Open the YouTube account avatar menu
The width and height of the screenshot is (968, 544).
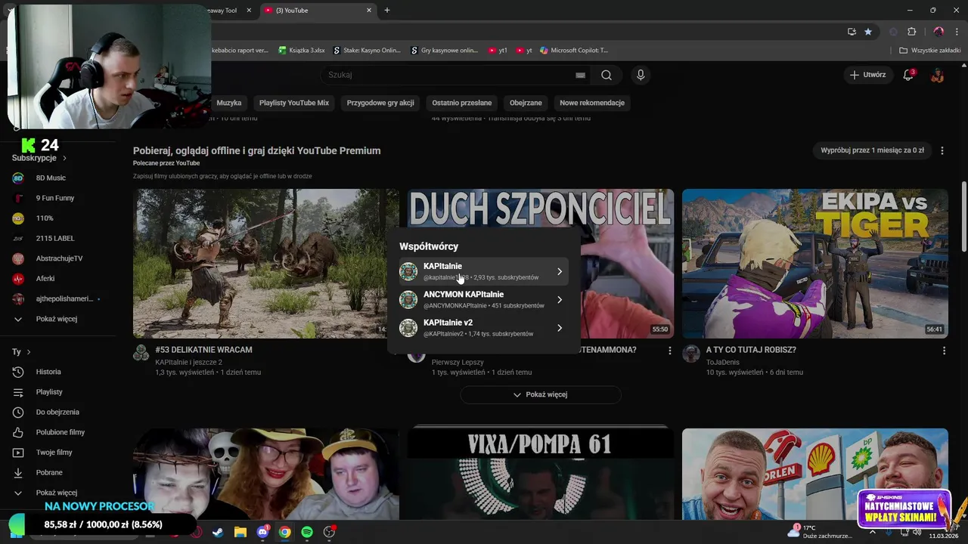tap(937, 75)
